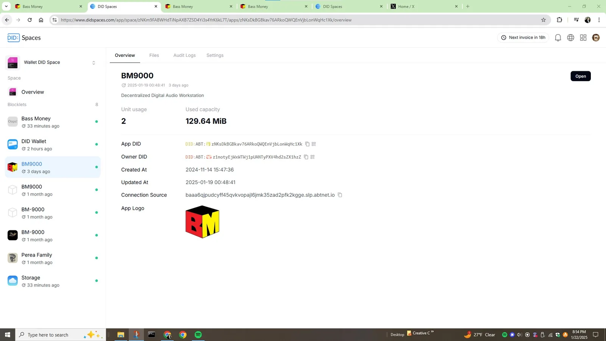Click the Next invoice in 18h button
Screen dimensions: 606x341
point(523,38)
